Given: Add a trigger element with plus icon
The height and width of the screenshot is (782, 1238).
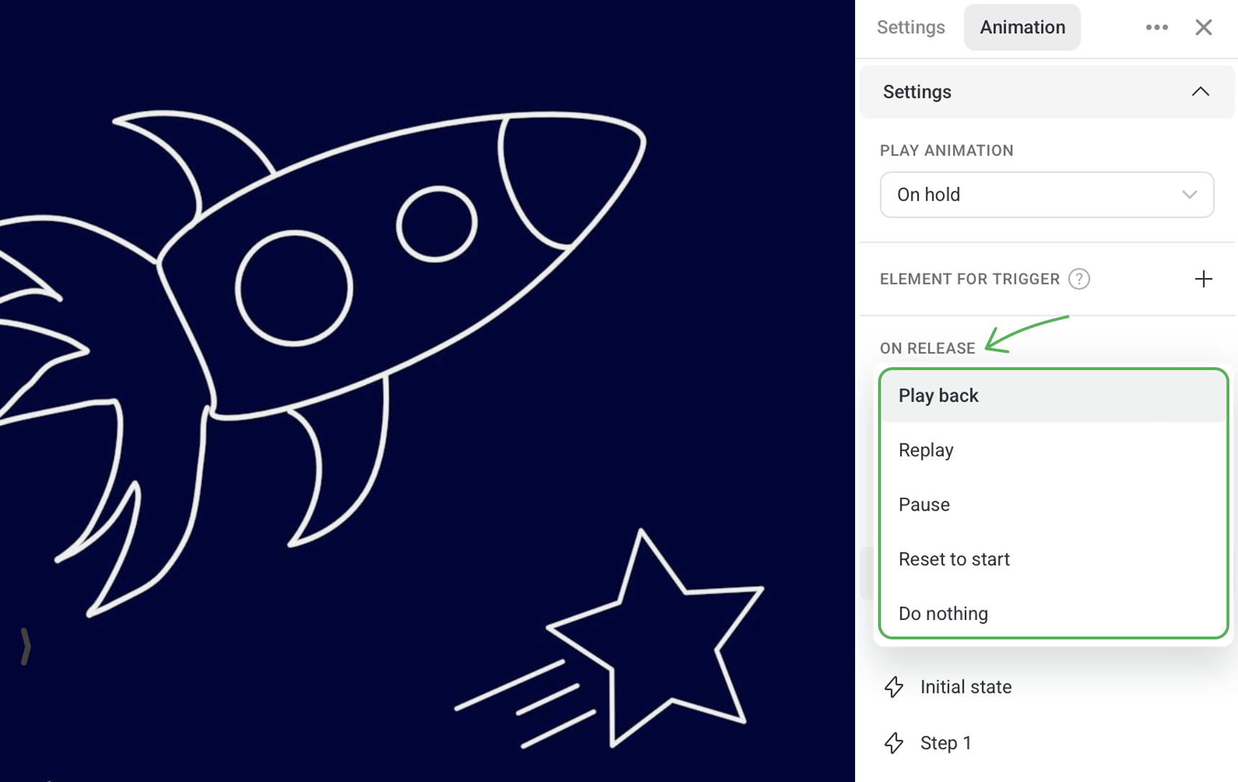Looking at the screenshot, I should coord(1203,279).
